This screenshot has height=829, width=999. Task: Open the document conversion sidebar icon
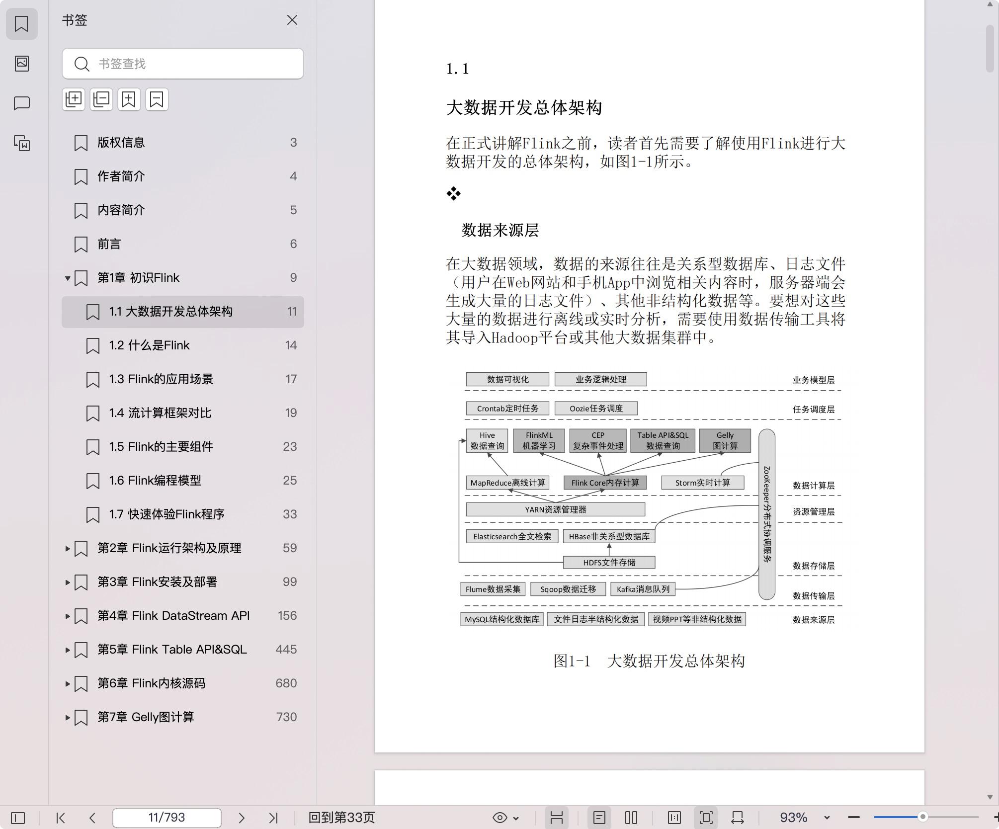tap(21, 143)
